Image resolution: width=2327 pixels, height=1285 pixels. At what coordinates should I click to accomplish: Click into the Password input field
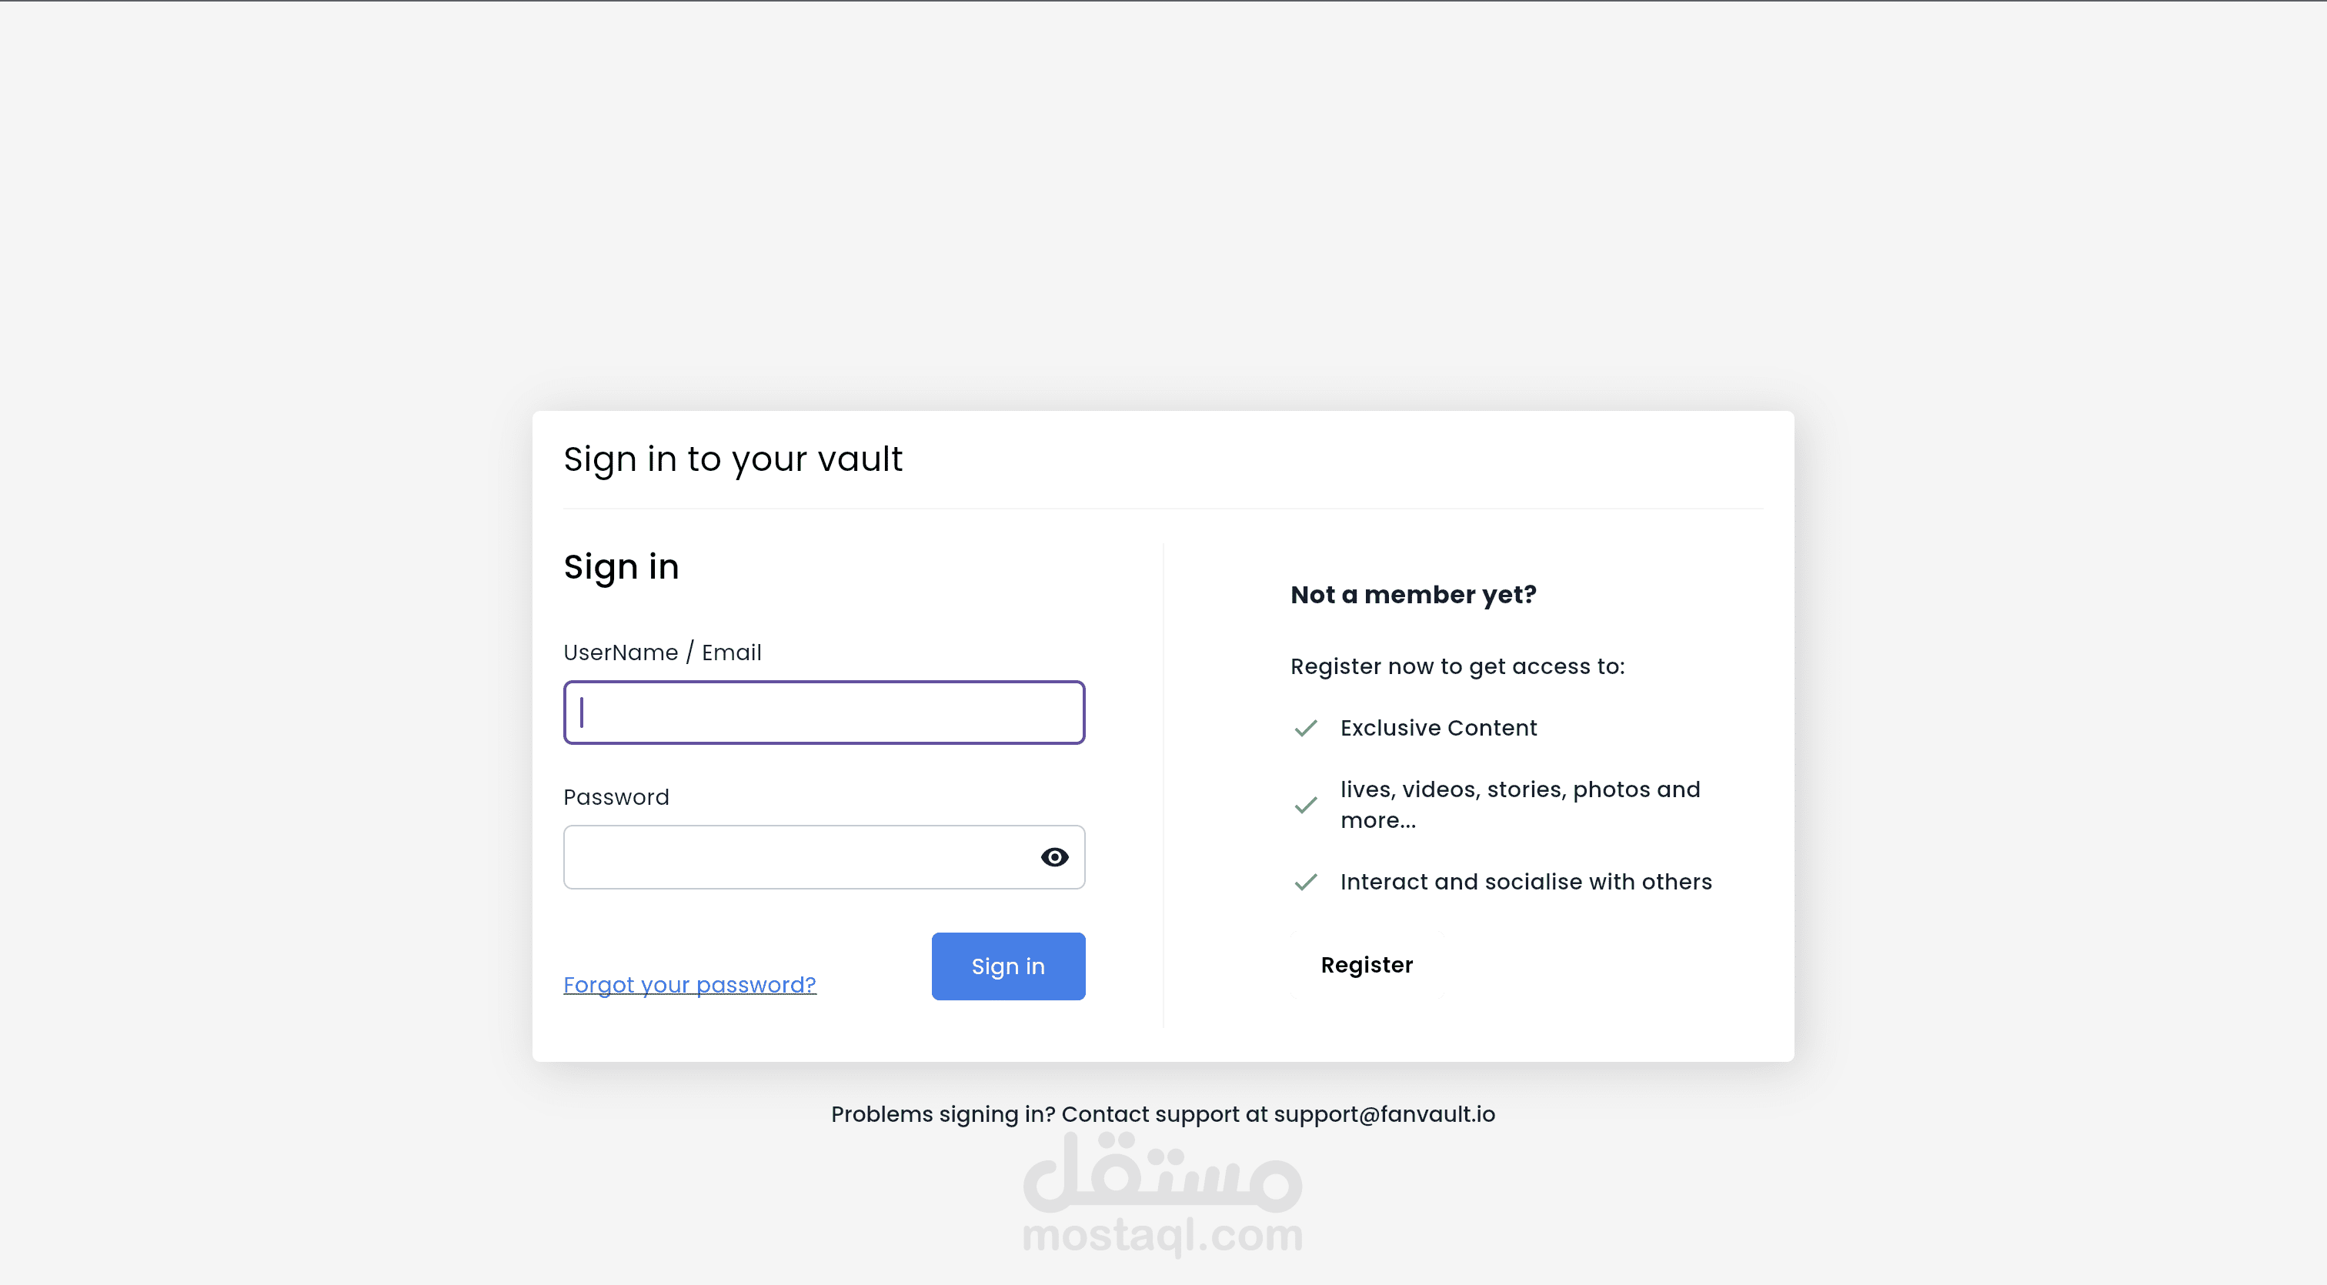point(795,857)
